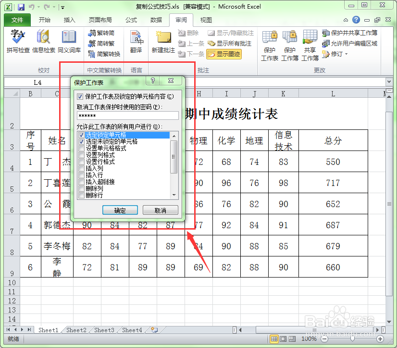Enable 设置行格式 permission

tap(81, 162)
